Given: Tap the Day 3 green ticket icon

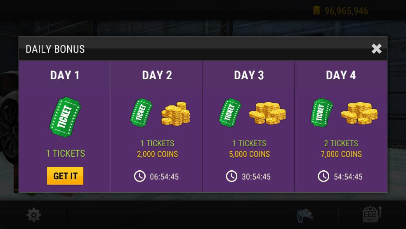Looking at the screenshot, I should coord(230,112).
